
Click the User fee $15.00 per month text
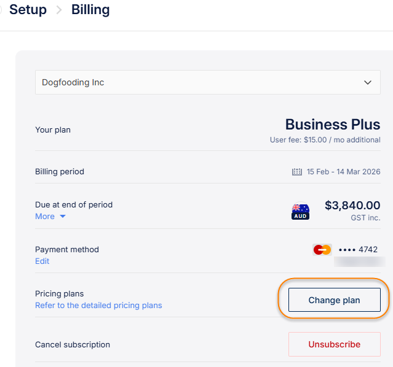(325, 140)
